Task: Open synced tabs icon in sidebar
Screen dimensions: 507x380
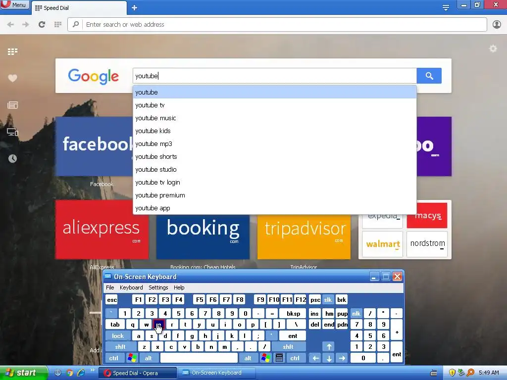Action: click(12, 132)
